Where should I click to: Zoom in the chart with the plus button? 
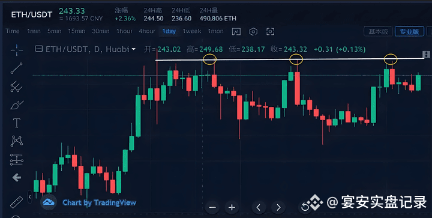pyautogui.click(x=232, y=207)
